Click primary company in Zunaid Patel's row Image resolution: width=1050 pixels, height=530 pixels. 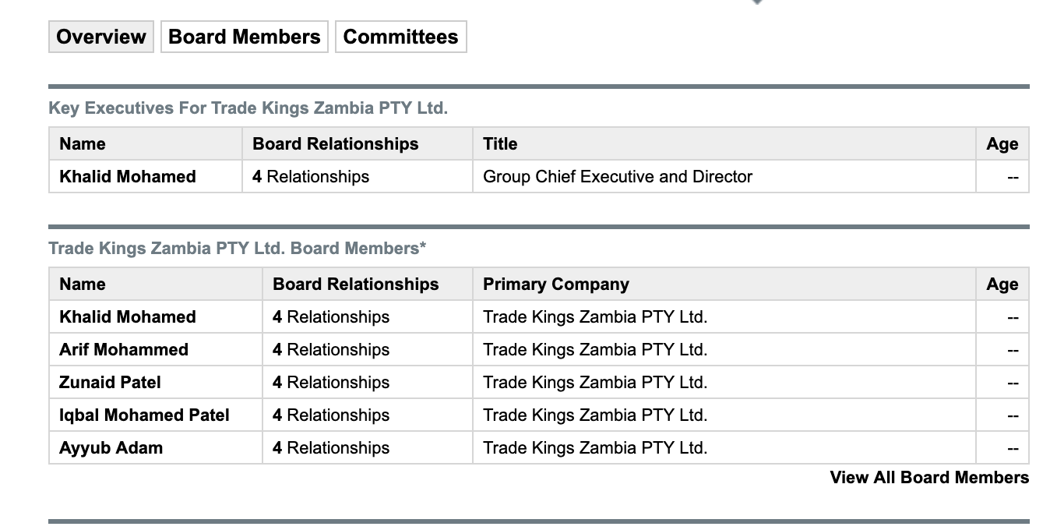[x=595, y=383]
